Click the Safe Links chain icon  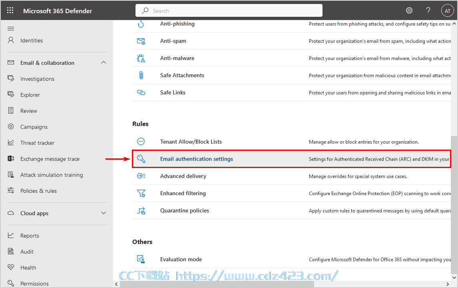coord(141,92)
